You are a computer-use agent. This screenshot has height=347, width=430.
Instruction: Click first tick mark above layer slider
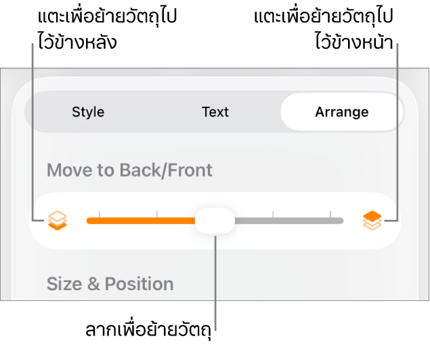[99, 214]
